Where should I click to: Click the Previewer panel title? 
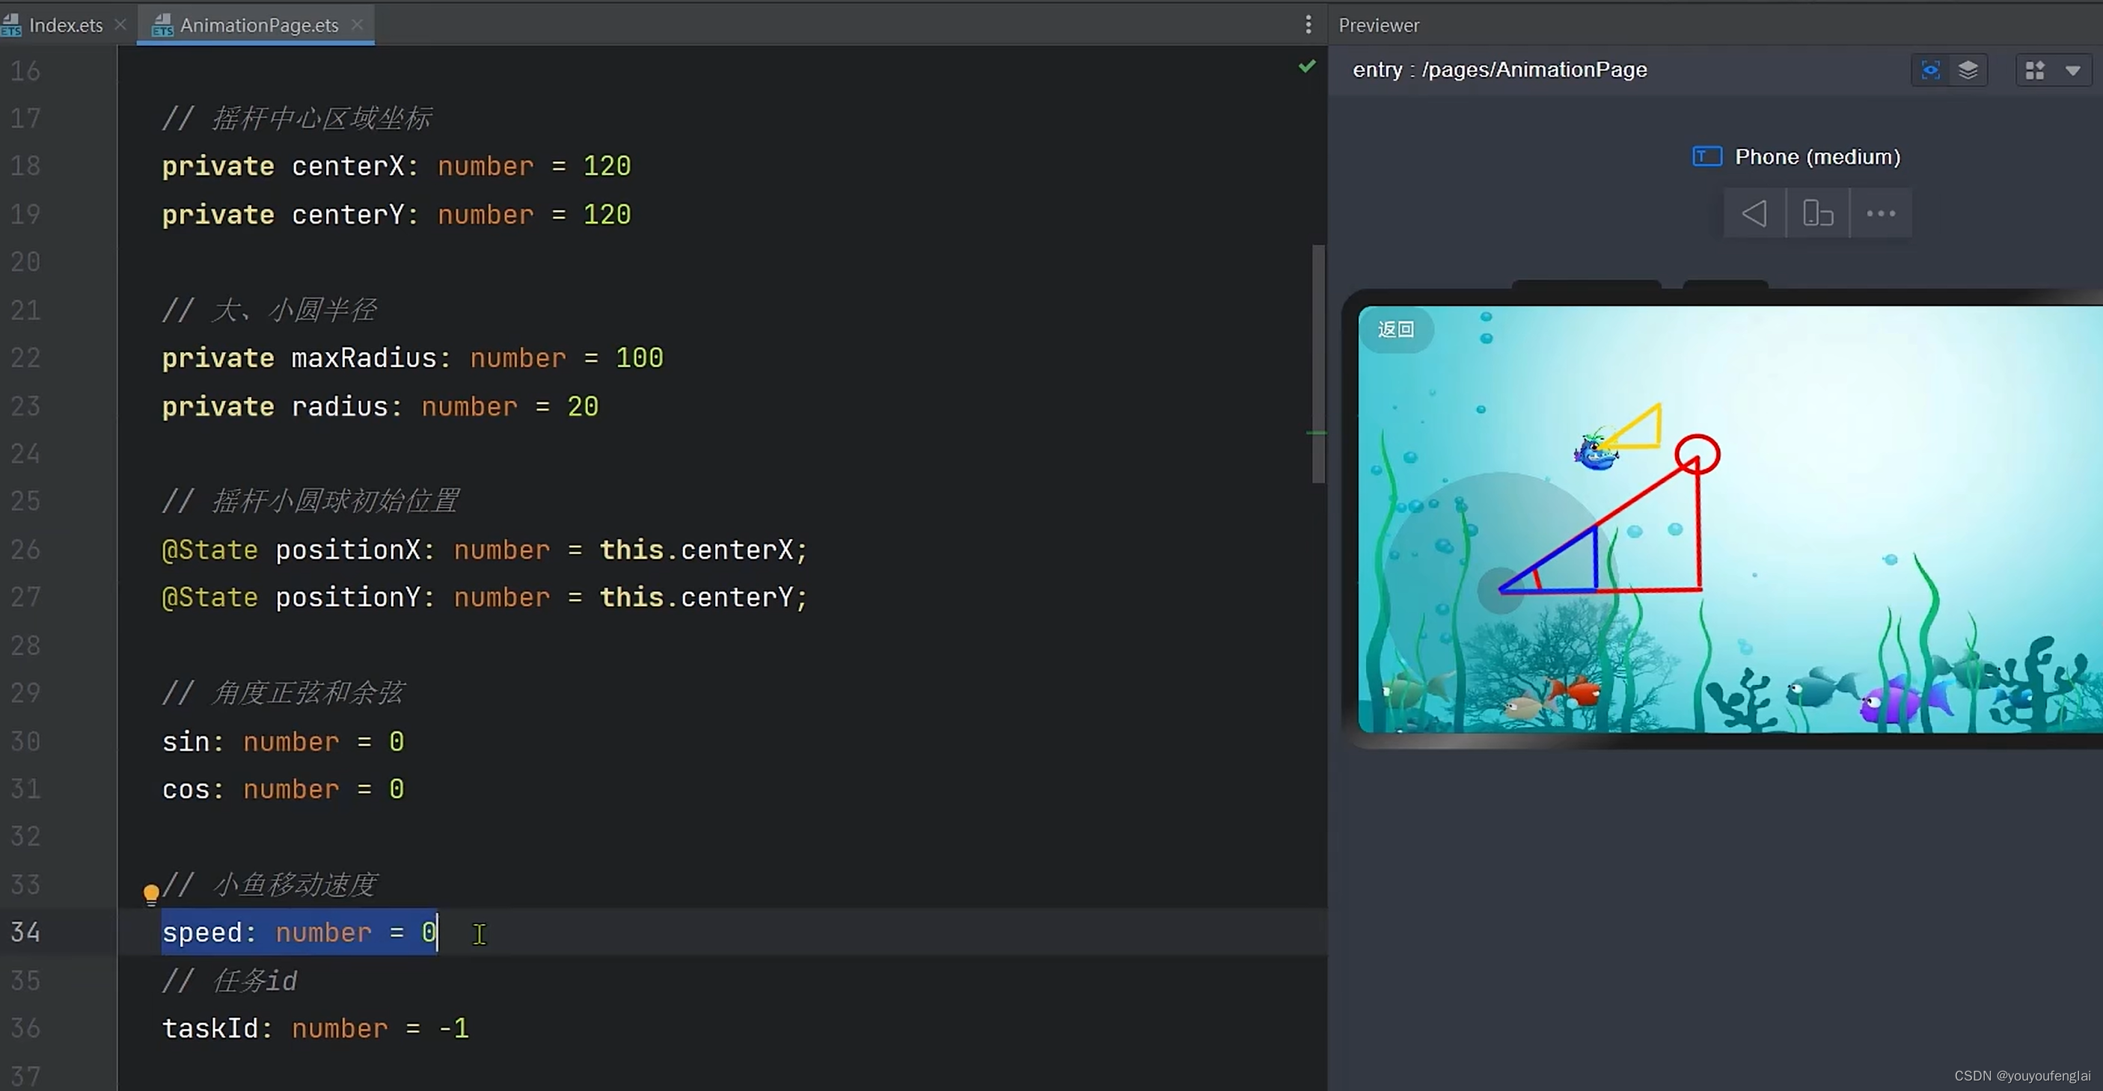[x=1379, y=25]
